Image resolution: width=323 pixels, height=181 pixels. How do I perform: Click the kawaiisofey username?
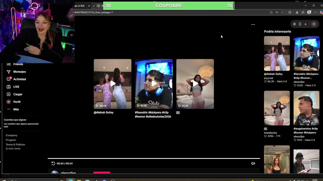coord(270,133)
